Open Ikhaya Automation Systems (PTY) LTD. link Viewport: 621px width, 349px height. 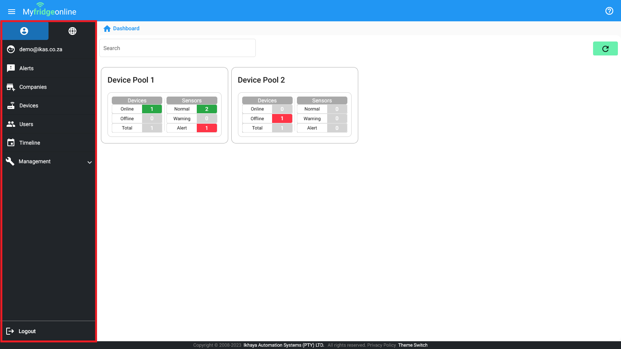(284, 345)
